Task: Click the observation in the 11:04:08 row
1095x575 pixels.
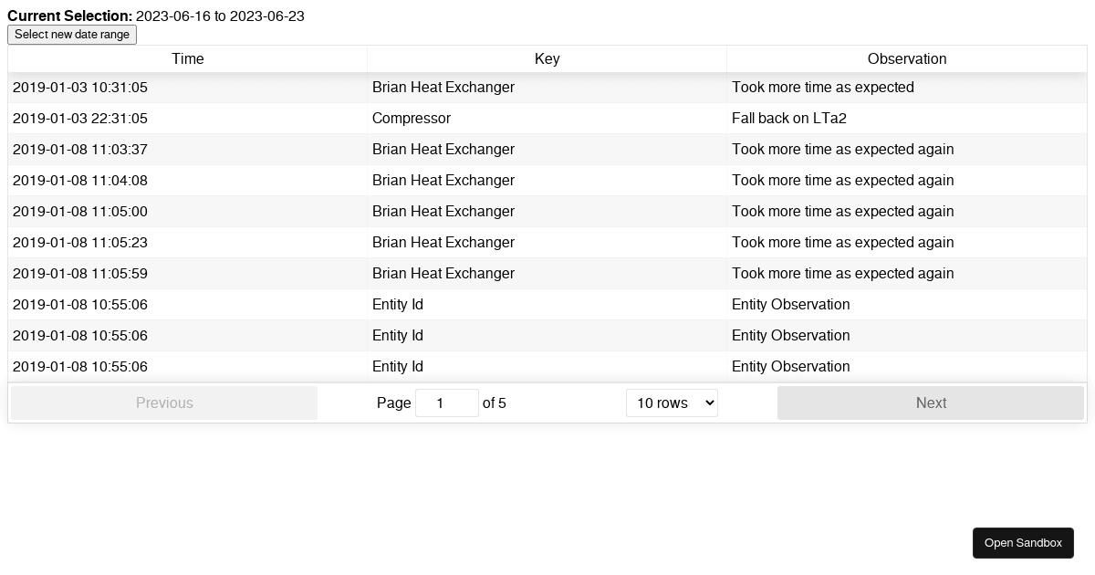Action: click(x=907, y=181)
